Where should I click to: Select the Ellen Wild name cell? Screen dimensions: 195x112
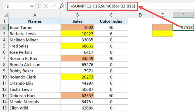35,108
